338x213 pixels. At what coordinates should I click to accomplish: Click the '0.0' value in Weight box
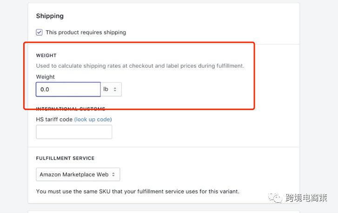click(x=45, y=89)
